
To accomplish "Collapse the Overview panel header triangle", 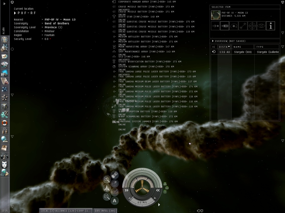I will (x=213, y=41).
